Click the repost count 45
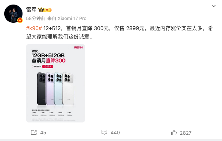This screenshot has height=141, width=222. pos(43,133)
